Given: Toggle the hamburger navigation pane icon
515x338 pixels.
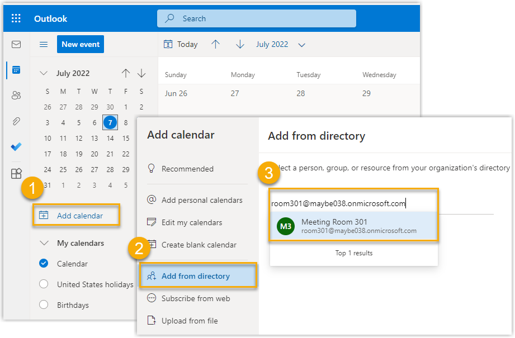Looking at the screenshot, I should 43,45.
